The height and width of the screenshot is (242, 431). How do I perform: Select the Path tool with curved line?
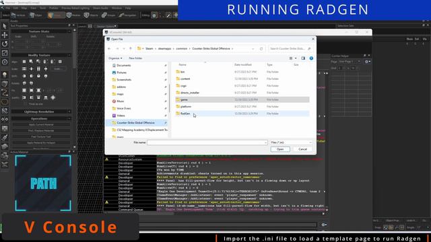click(x=5, y=93)
